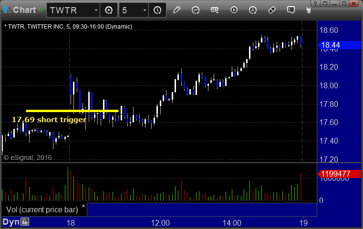The height and width of the screenshot is (229, 363).
Task: Click the Vol (current price bar) label
Action: click(x=42, y=209)
